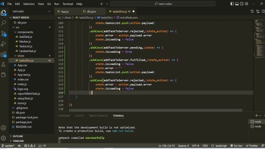Open the Explorer view in activity bar
The width and height of the screenshot is (265, 149).
pyautogui.click(x=3, y=13)
